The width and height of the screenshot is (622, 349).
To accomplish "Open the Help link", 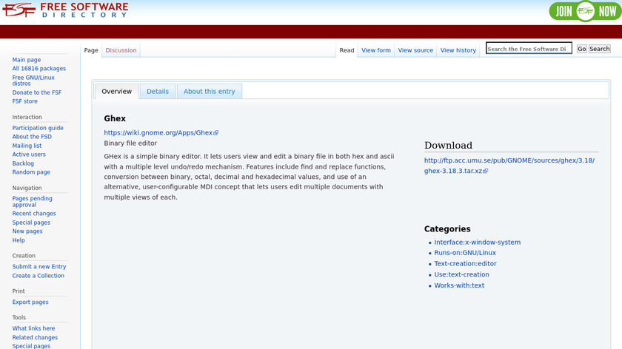I will point(19,240).
